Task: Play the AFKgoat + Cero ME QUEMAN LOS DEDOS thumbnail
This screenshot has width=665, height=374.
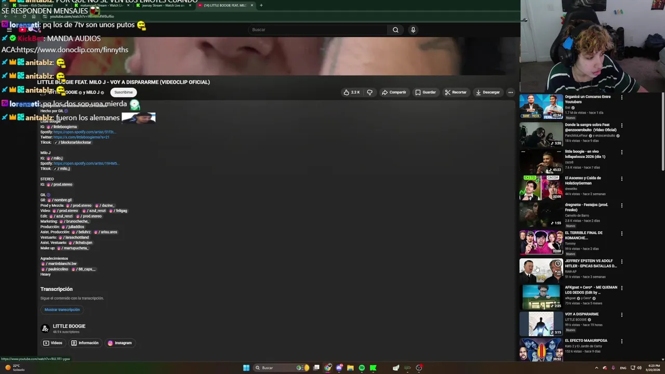Action: (541, 297)
